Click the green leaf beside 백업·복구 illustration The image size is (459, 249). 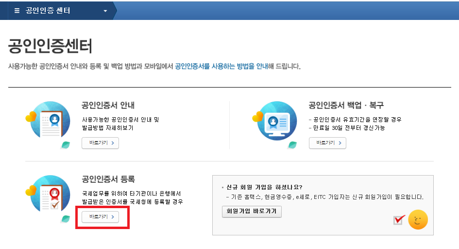click(292, 144)
